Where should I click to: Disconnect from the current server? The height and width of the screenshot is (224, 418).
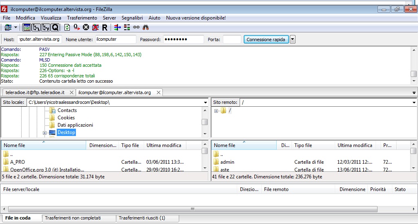pos(96,27)
